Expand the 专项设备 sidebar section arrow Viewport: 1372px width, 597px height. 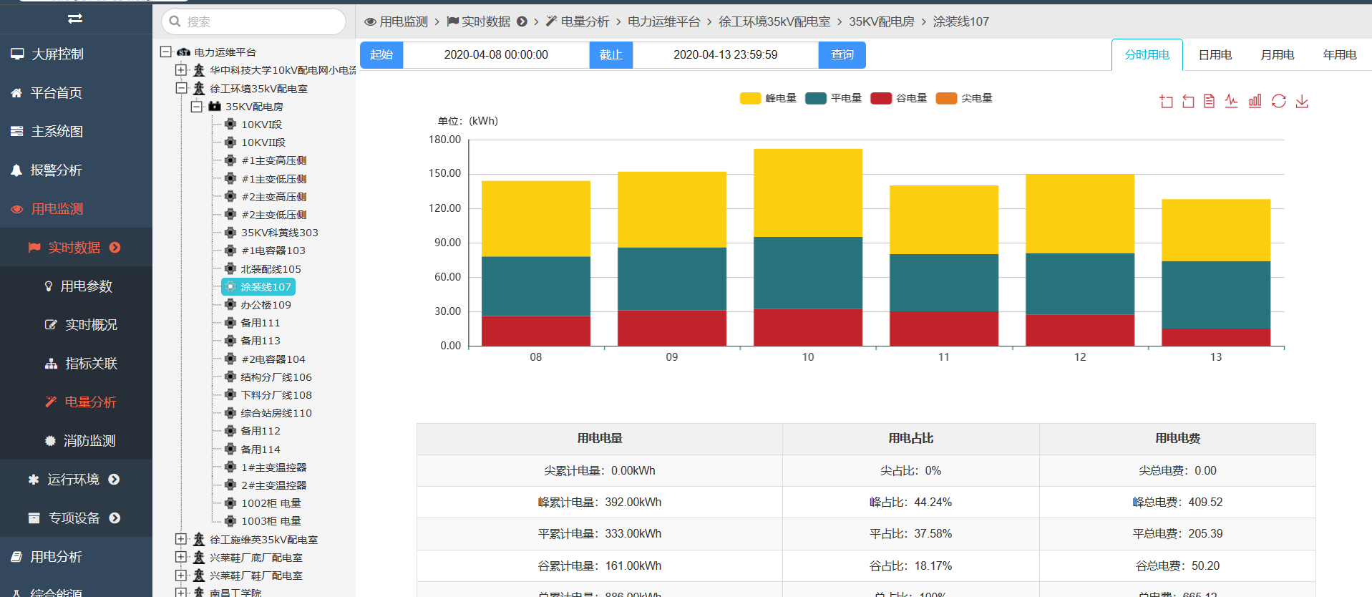[x=115, y=518]
